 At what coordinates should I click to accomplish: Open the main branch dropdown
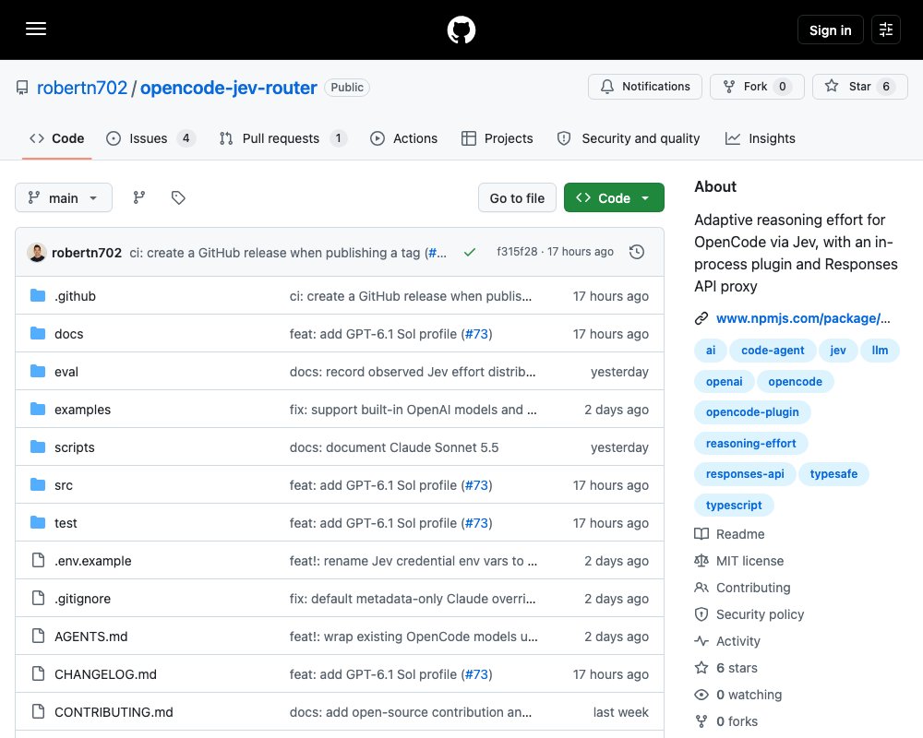pyautogui.click(x=64, y=197)
